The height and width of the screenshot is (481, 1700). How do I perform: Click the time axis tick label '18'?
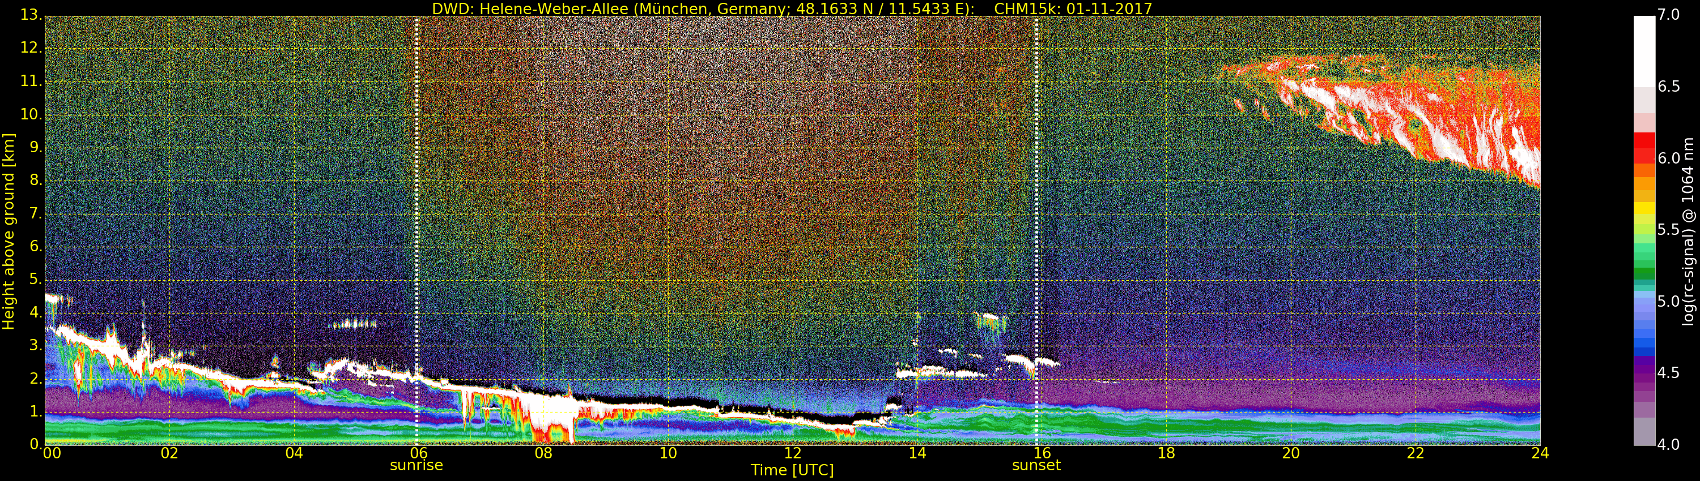coord(1167,453)
